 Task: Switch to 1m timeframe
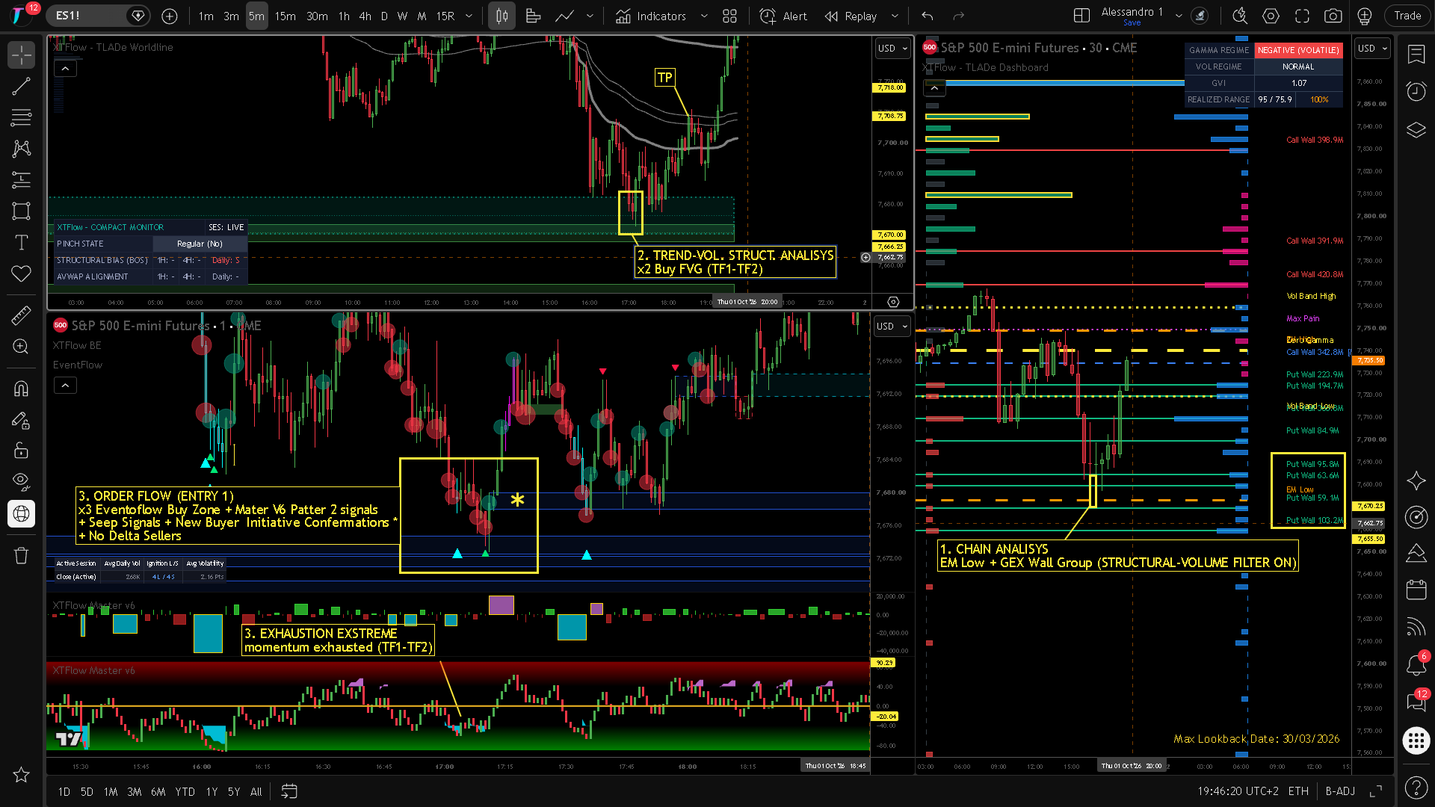pos(206,16)
